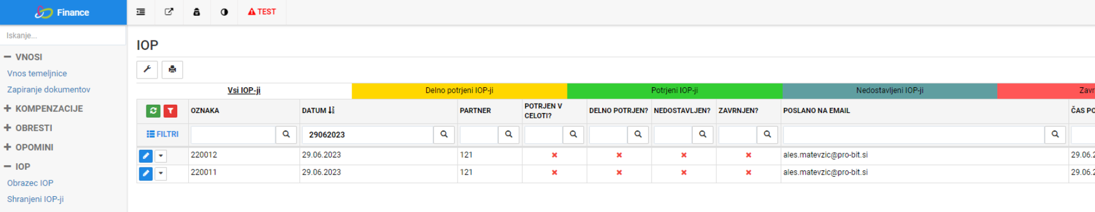
Task: Click the print icon button
Action: coord(172,69)
